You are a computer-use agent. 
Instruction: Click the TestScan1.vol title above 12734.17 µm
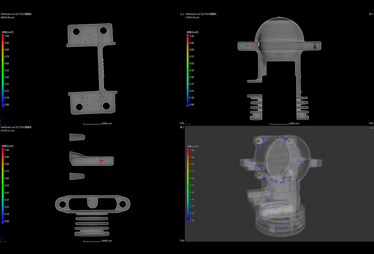(x=16, y=127)
